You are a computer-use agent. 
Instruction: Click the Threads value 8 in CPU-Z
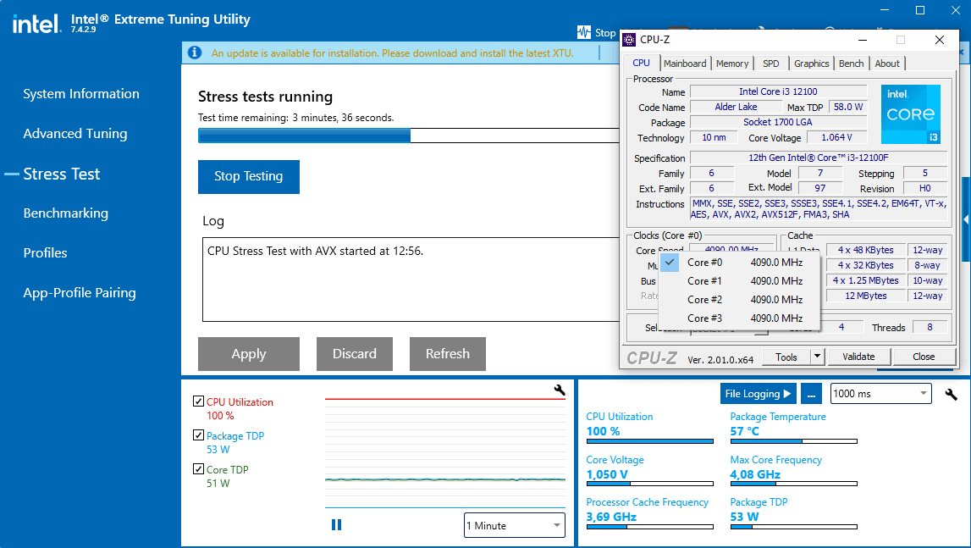(x=930, y=327)
